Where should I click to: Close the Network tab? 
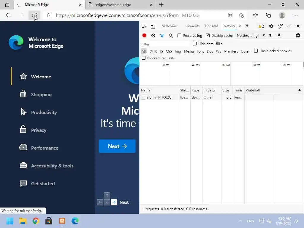(240, 26)
